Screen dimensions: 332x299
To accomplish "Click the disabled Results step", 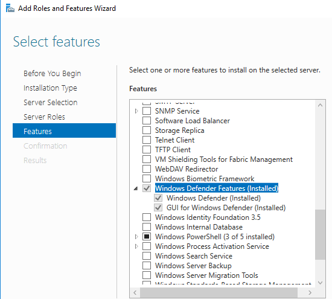I will click(x=35, y=160).
